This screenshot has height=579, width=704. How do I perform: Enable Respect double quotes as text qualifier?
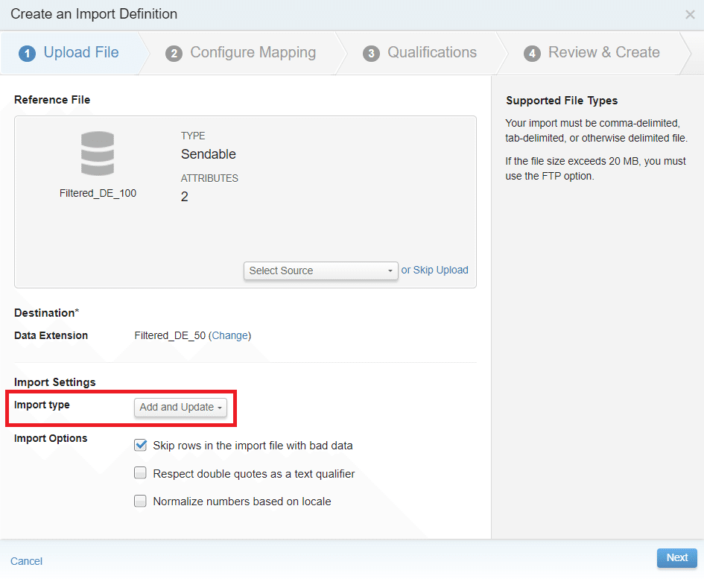pyautogui.click(x=141, y=473)
